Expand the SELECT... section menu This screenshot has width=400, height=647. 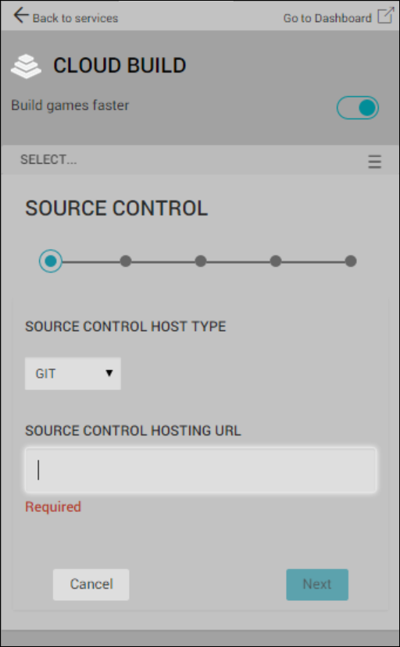48,159
